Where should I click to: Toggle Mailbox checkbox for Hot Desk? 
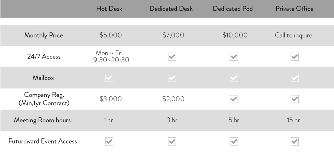click(109, 78)
